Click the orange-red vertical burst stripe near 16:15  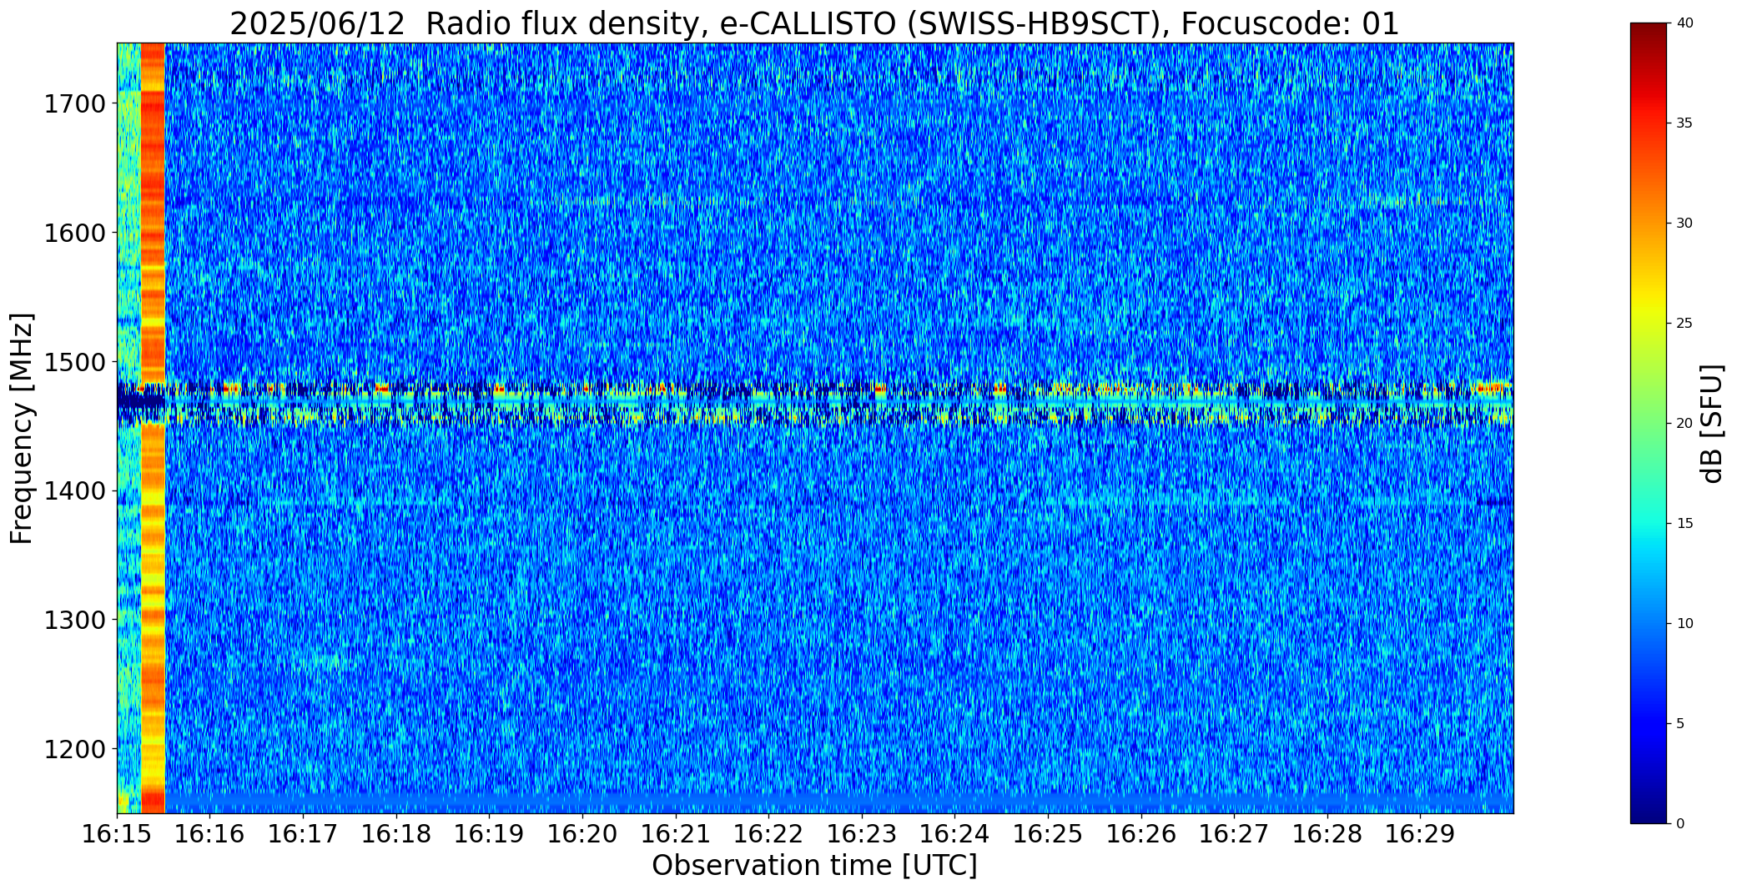pyautogui.click(x=153, y=428)
